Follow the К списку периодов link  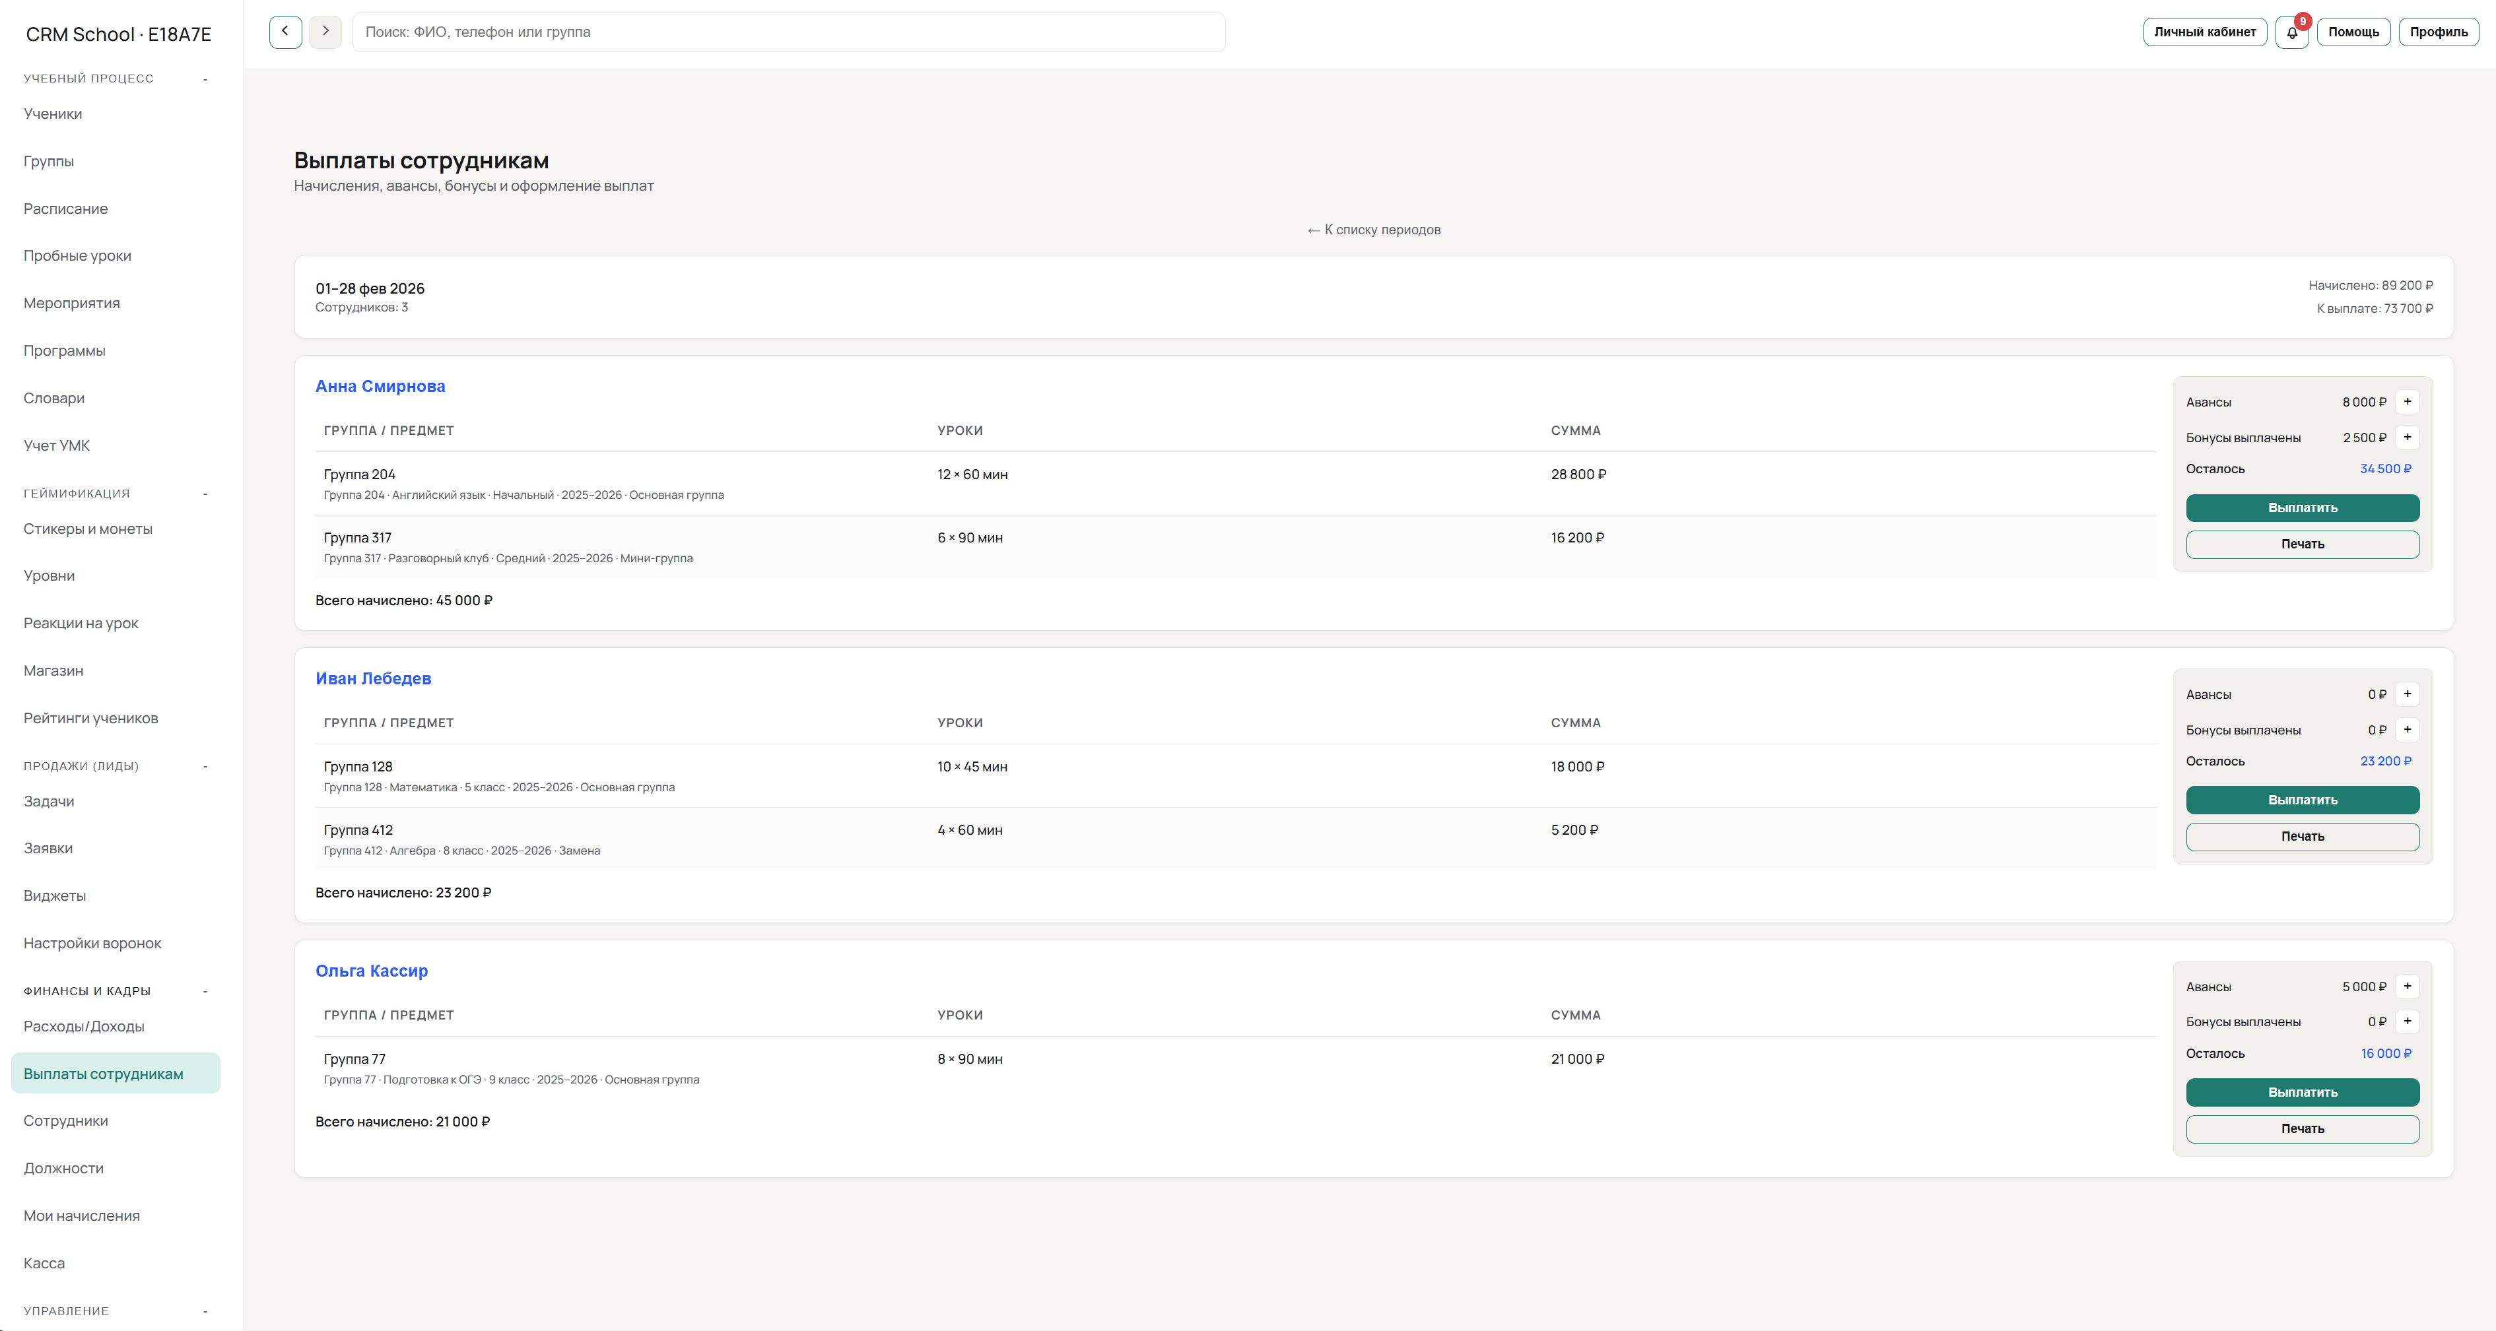[x=1373, y=230]
